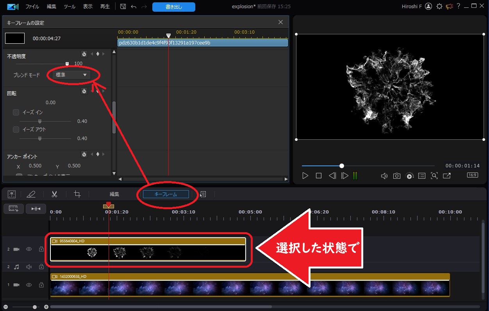Select the 955640804_HD clip

tap(148, 249)
